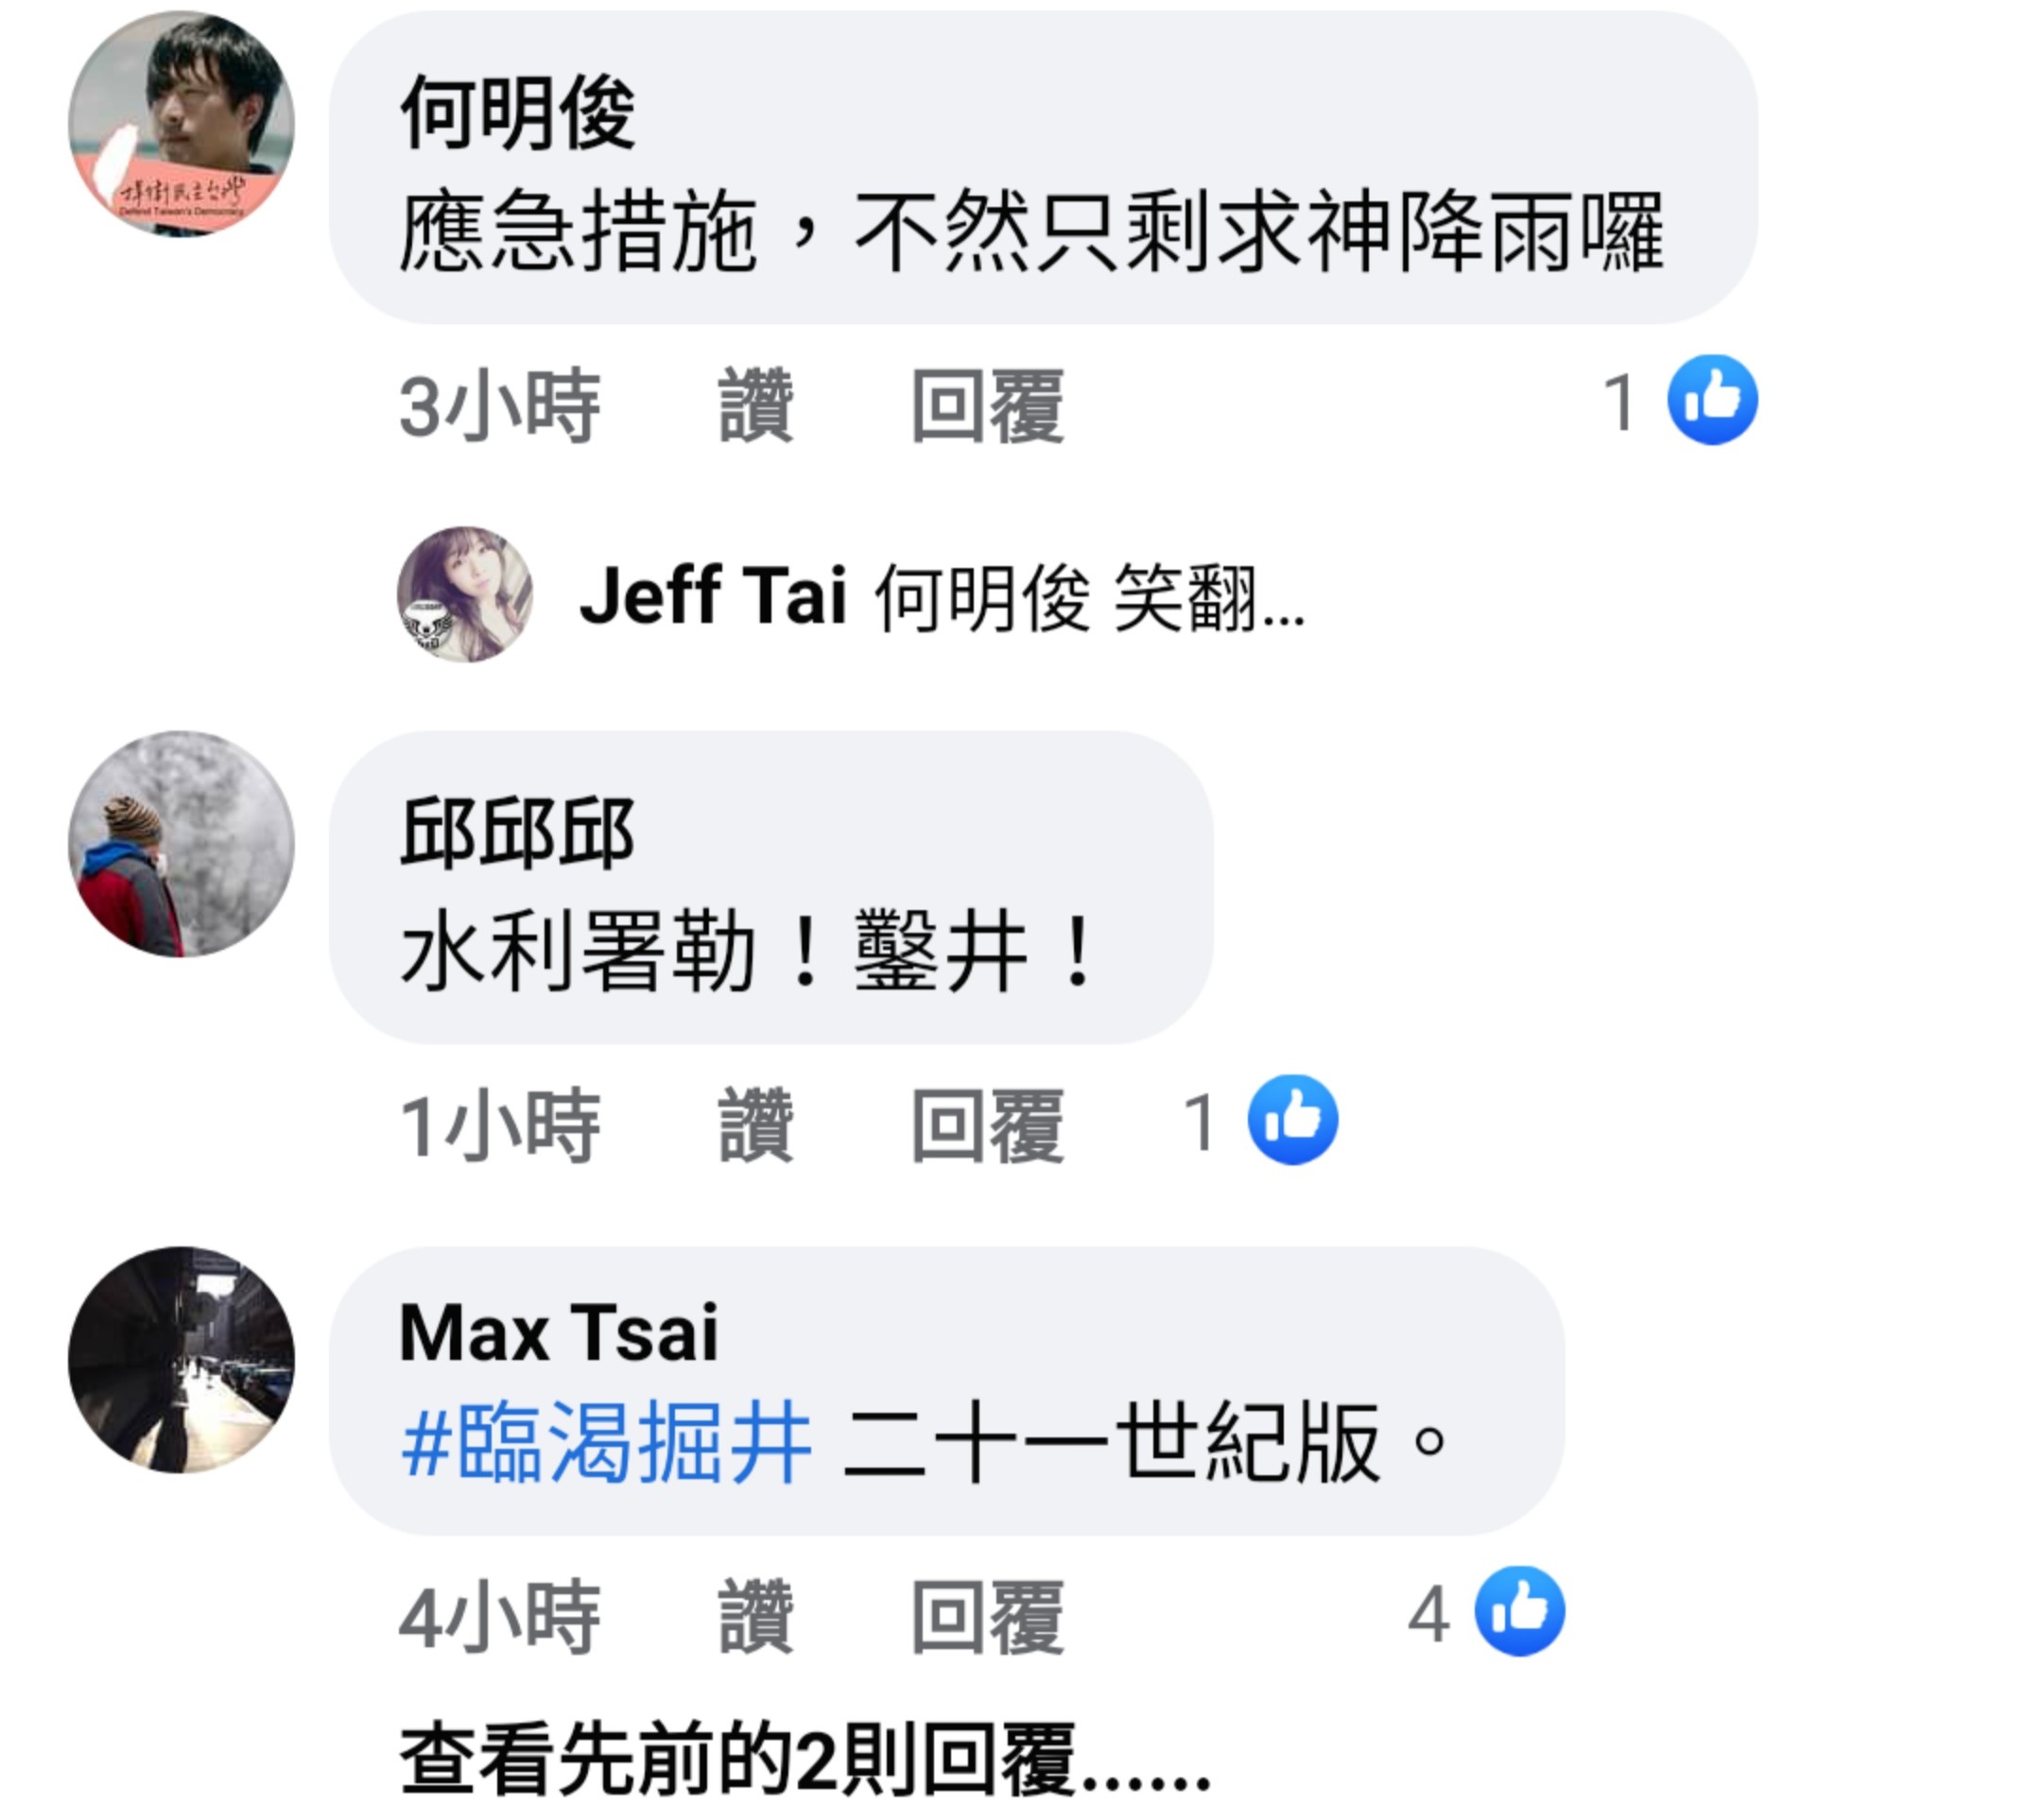Open the #臨渴掘井 hashtag
This screenshot has height=1820, width=2042.
pyautogui.click(x=606, y=1442)
